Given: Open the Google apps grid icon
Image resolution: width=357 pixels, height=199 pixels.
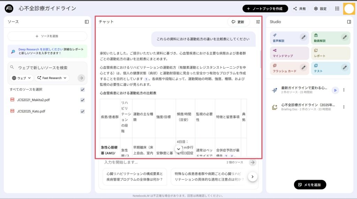Looking at the screenshot, I should (x=337, y=9).
